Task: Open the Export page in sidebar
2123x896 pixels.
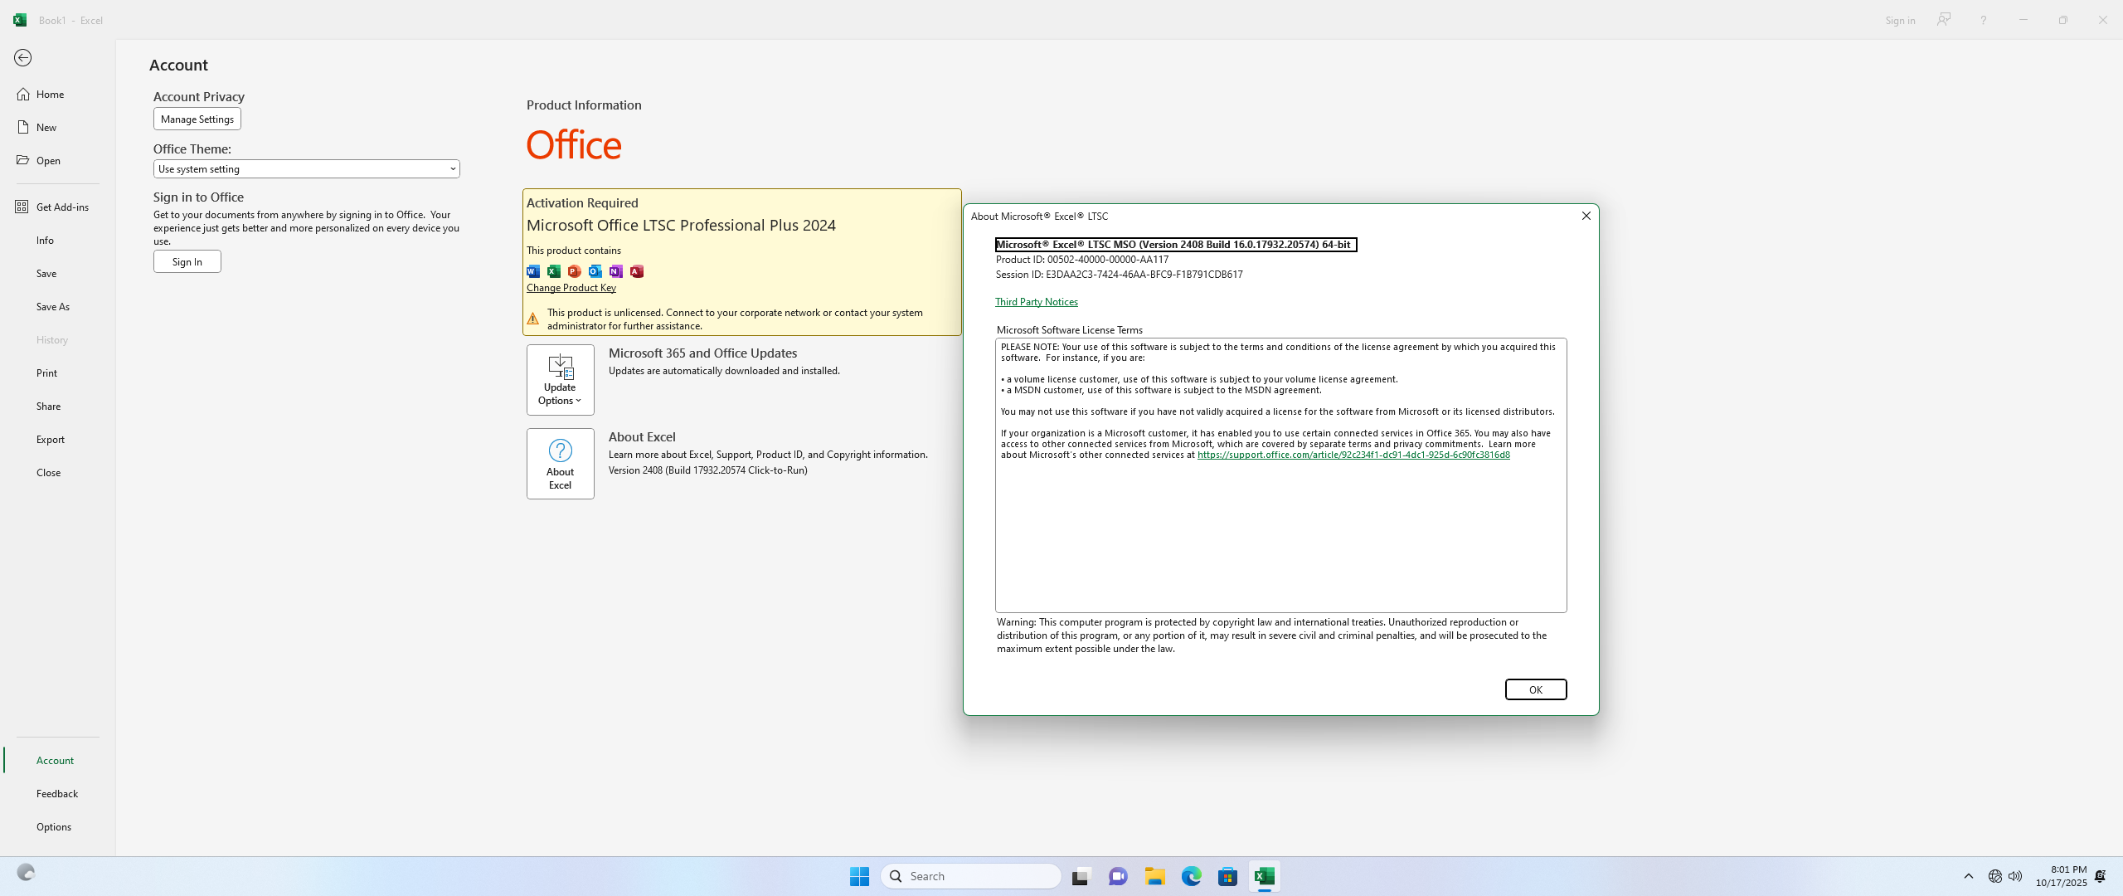Action: pos(51,439)
